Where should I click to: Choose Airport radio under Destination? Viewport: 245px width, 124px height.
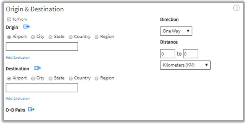[9, 78]
